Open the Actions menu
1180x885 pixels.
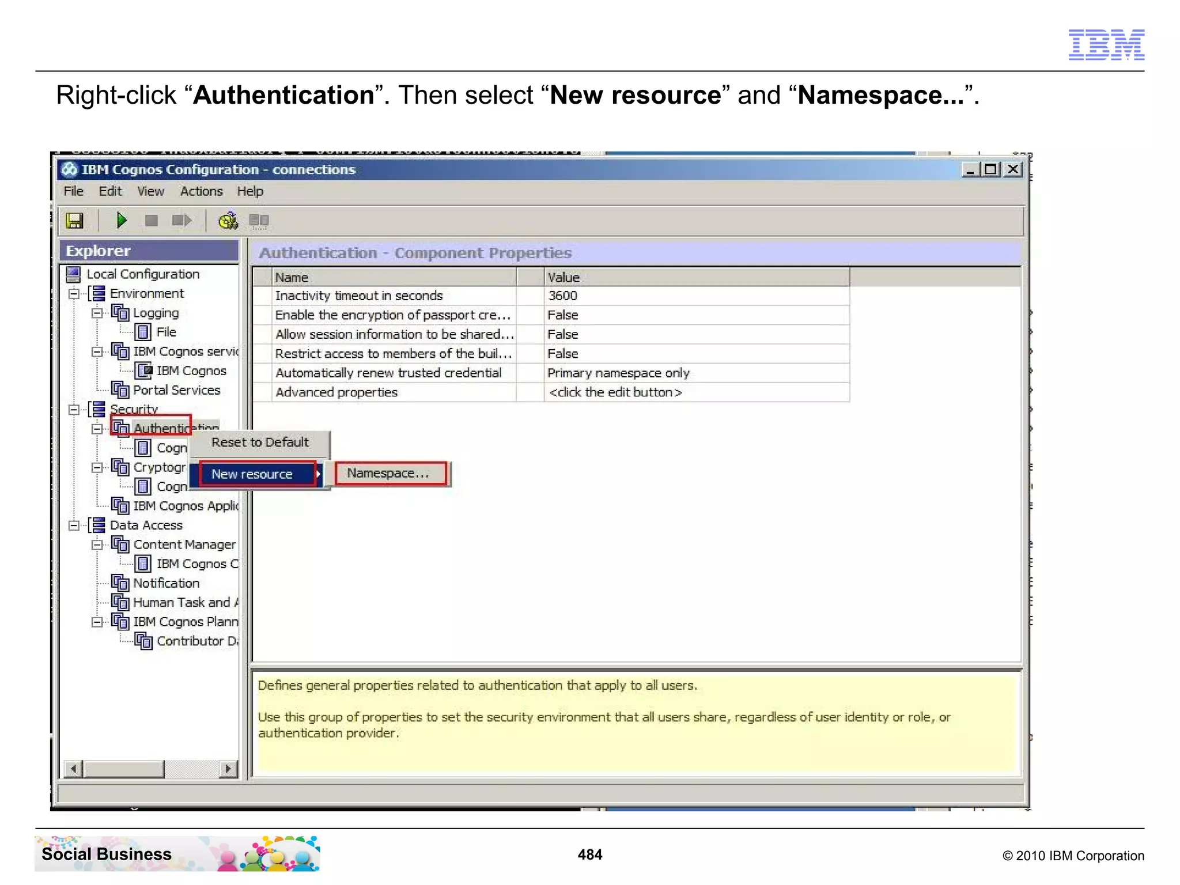point(201,191)
